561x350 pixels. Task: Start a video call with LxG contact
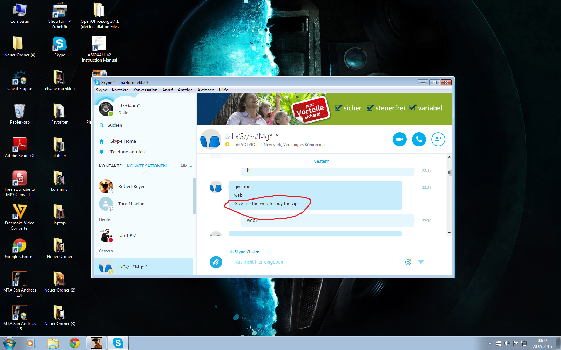399,139
